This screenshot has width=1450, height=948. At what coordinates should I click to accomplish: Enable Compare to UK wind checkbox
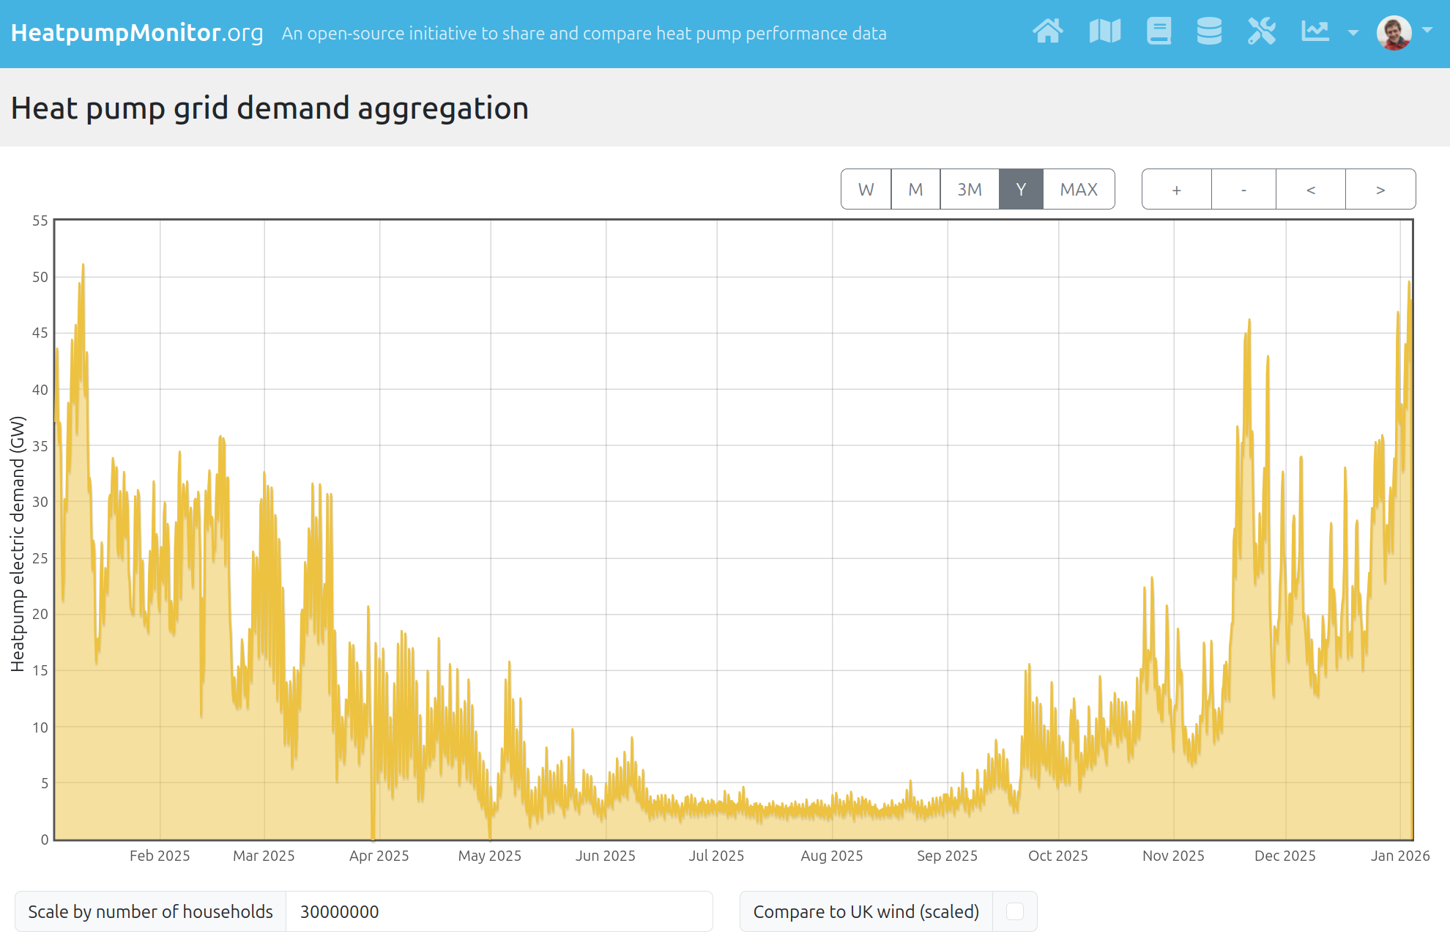1015,911
